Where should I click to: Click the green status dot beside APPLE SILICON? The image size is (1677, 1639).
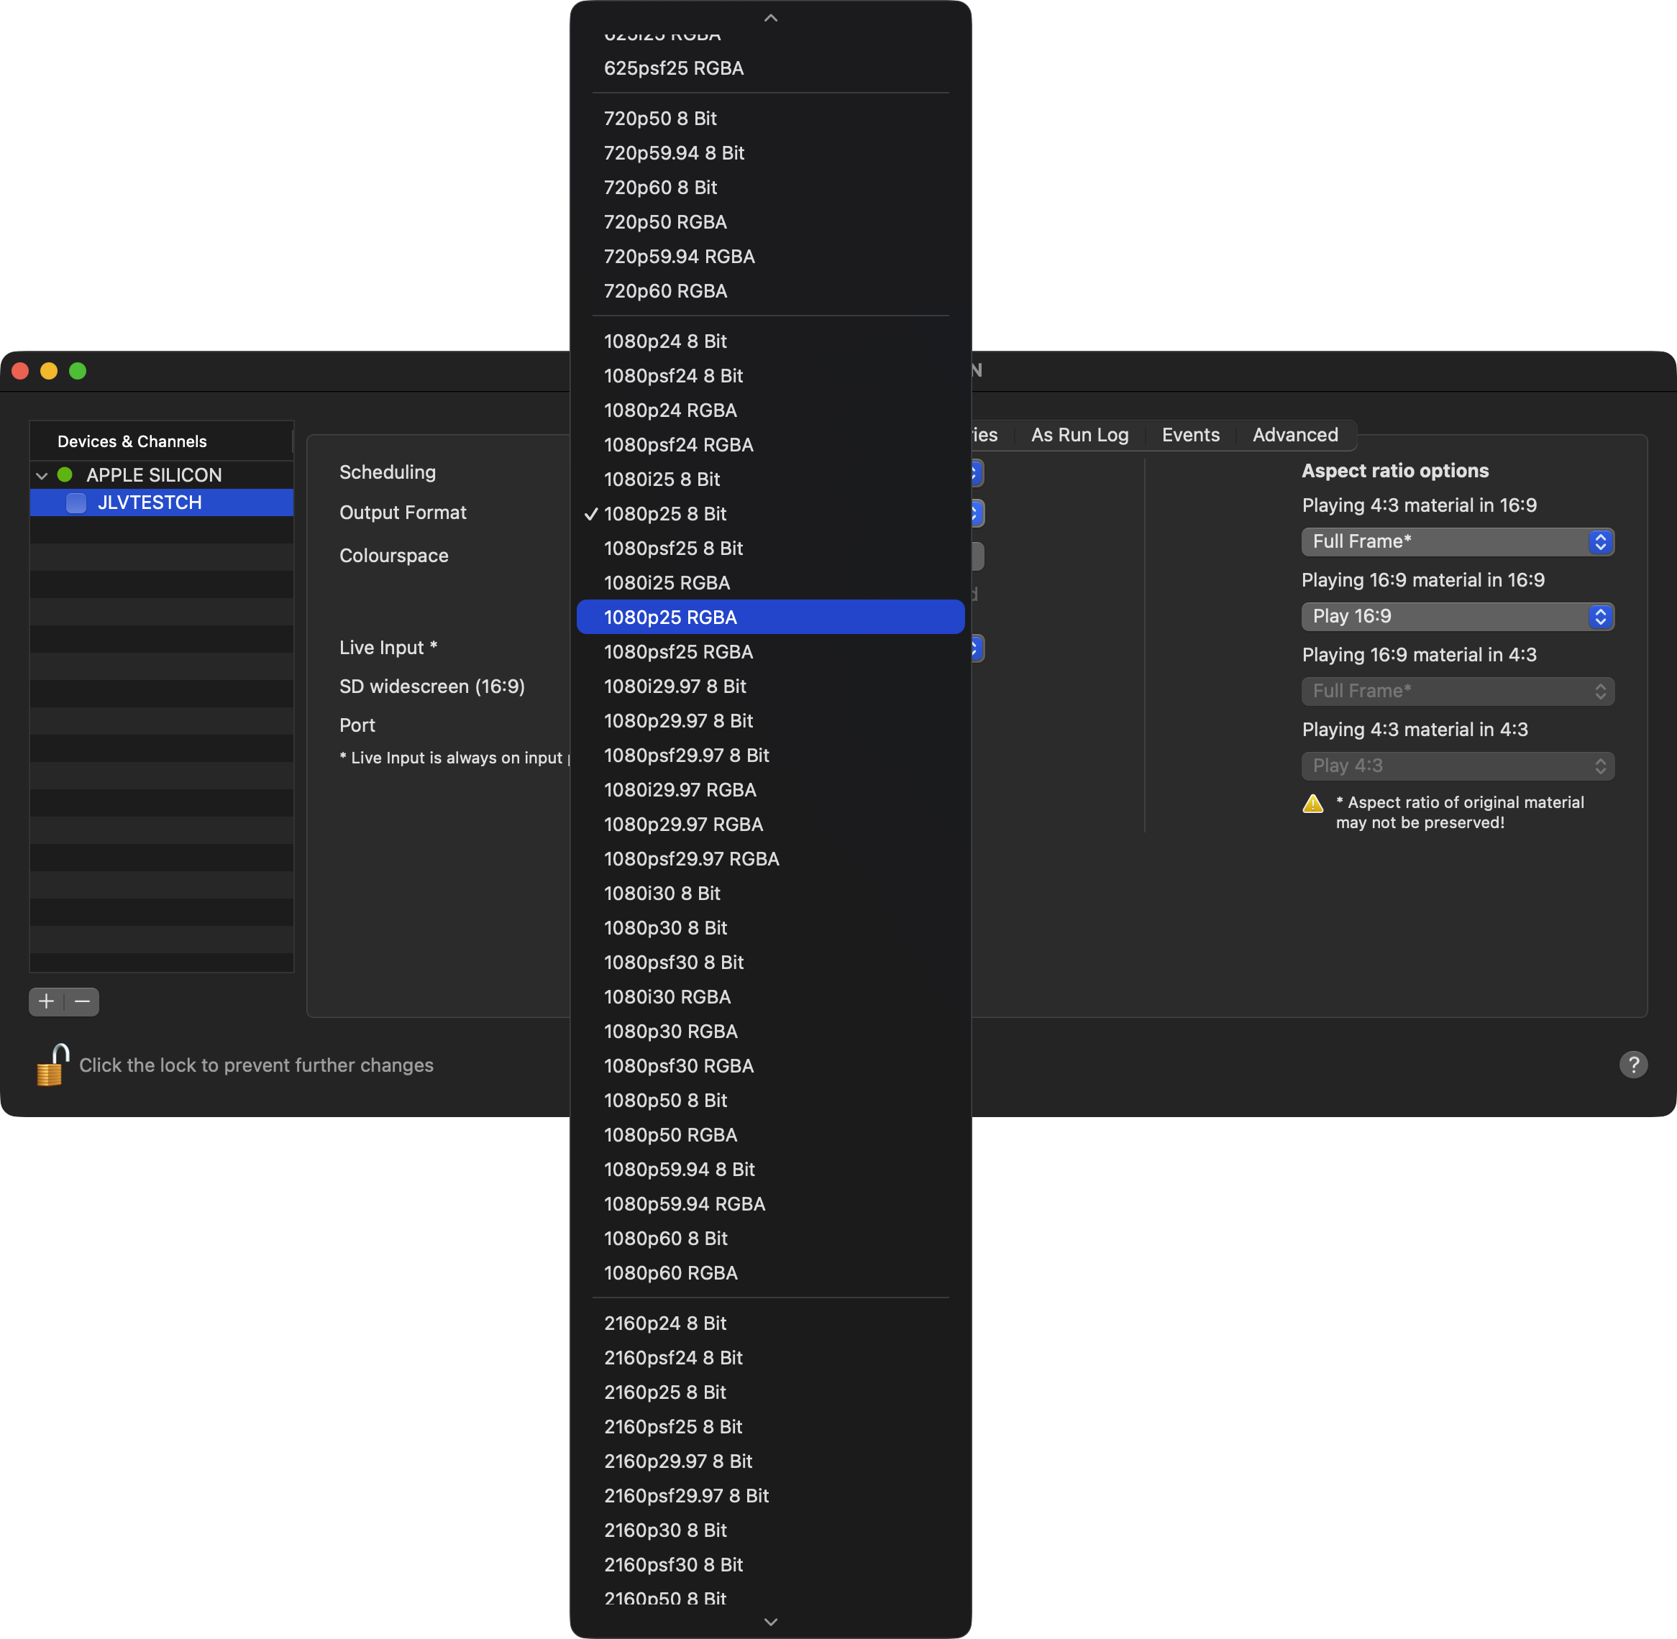click(65, 474)
